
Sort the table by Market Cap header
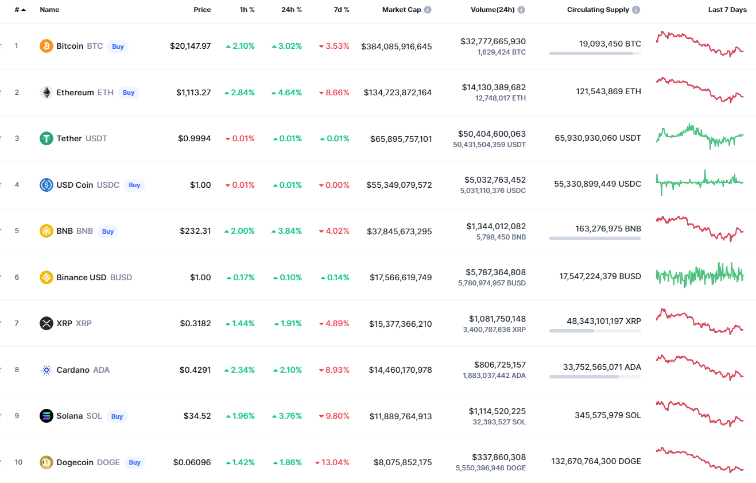402,10
